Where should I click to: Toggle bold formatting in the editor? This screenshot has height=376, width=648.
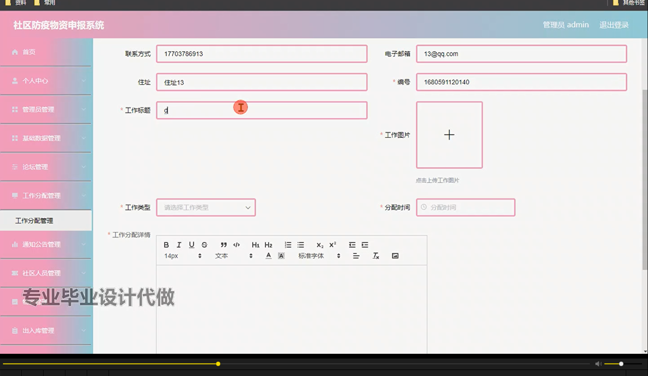(166, 245)
